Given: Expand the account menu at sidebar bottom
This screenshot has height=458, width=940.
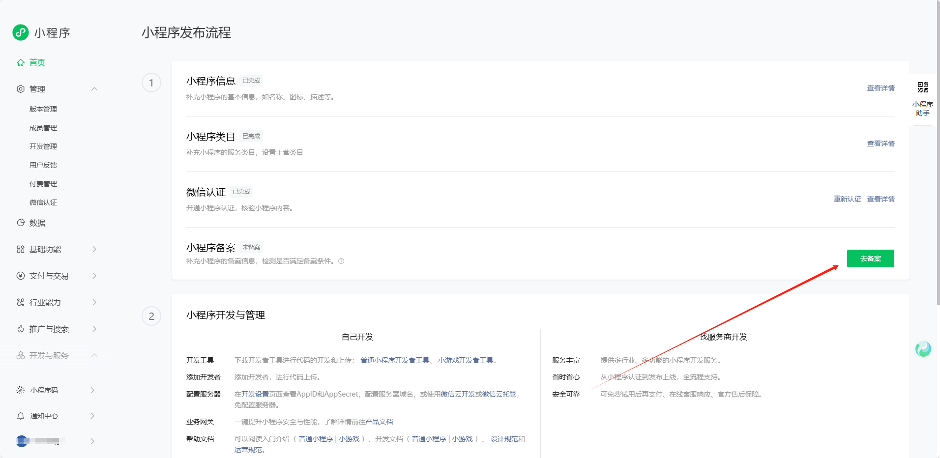Looking at the screenshot, I should click(92, 441).
